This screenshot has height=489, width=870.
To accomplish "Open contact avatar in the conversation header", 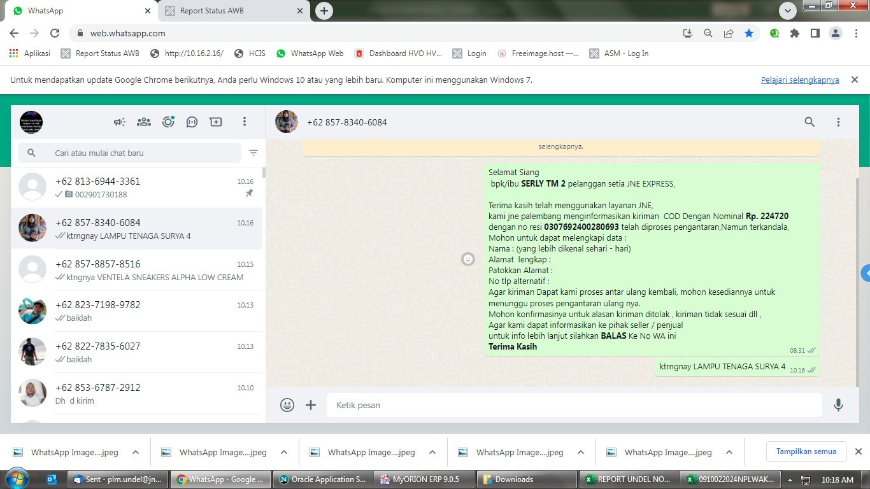I will pyautogui.click(x=287, y=122).
